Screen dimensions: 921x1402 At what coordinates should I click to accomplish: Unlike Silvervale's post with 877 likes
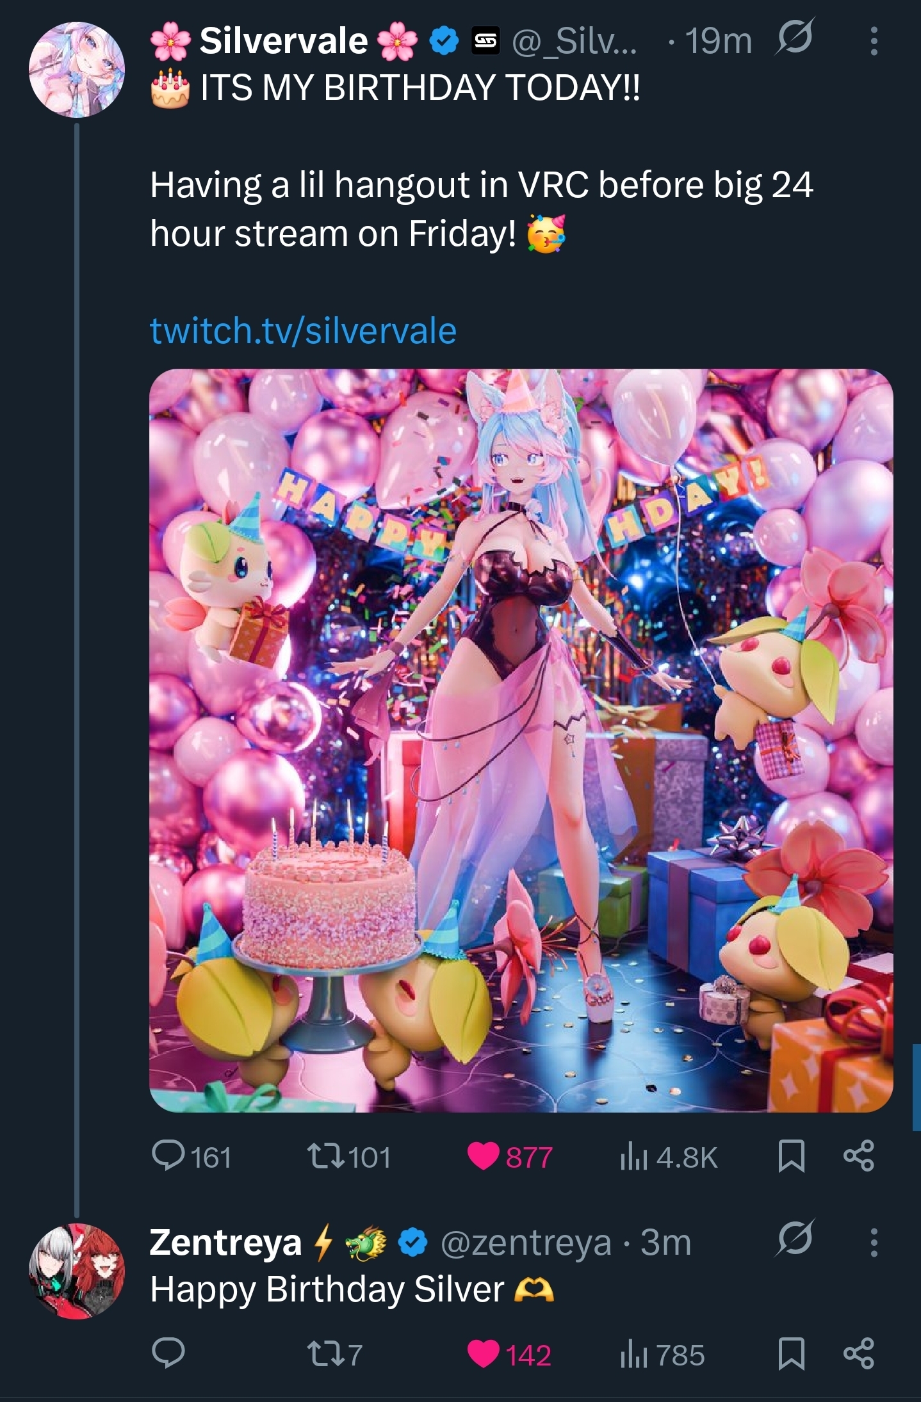484,1156
